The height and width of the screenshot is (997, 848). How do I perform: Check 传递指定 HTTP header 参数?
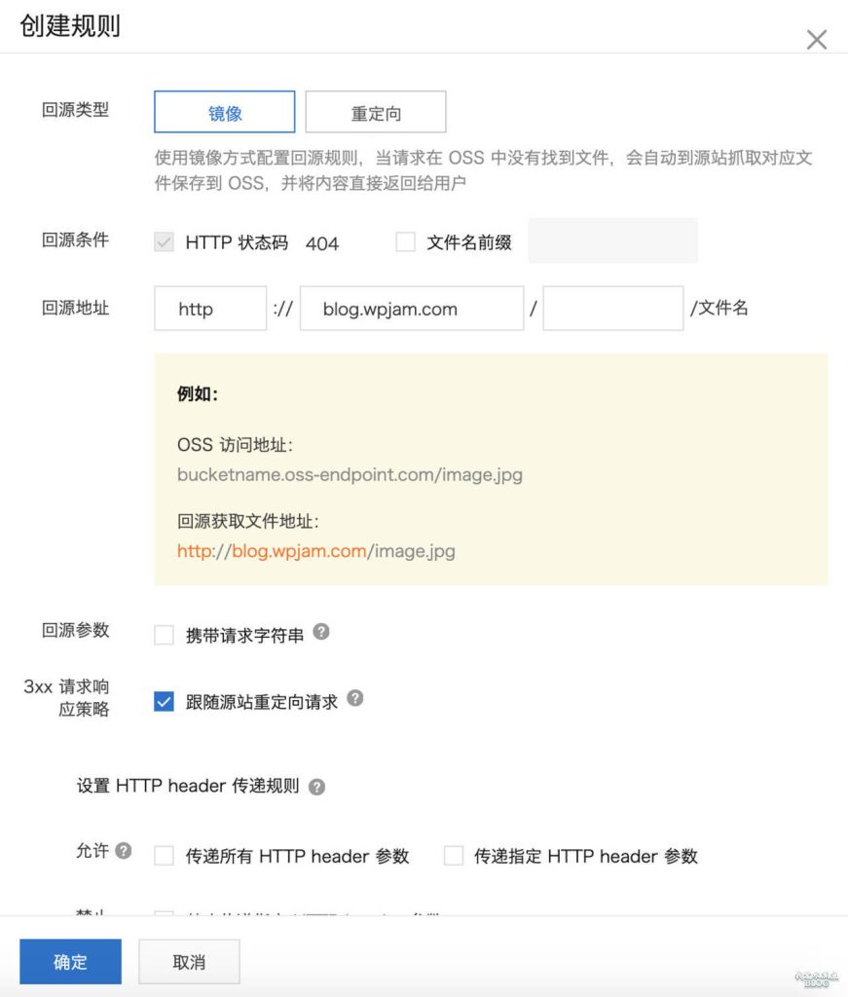[x=453, y=856]
